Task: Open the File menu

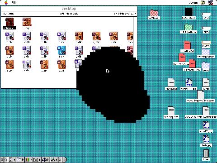Action: pyautogui.click(x=14, y=2)
